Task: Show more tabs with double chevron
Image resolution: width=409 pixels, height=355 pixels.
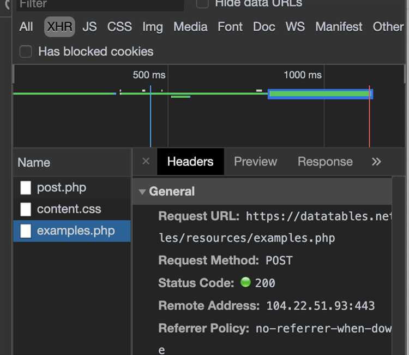Action: point(376,162)
